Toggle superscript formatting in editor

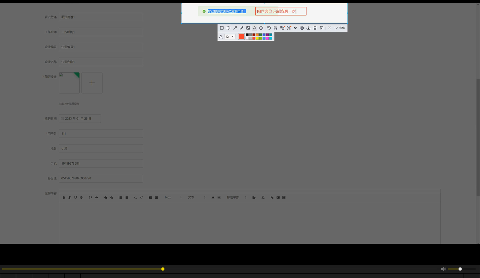click(x=141, y=197)
